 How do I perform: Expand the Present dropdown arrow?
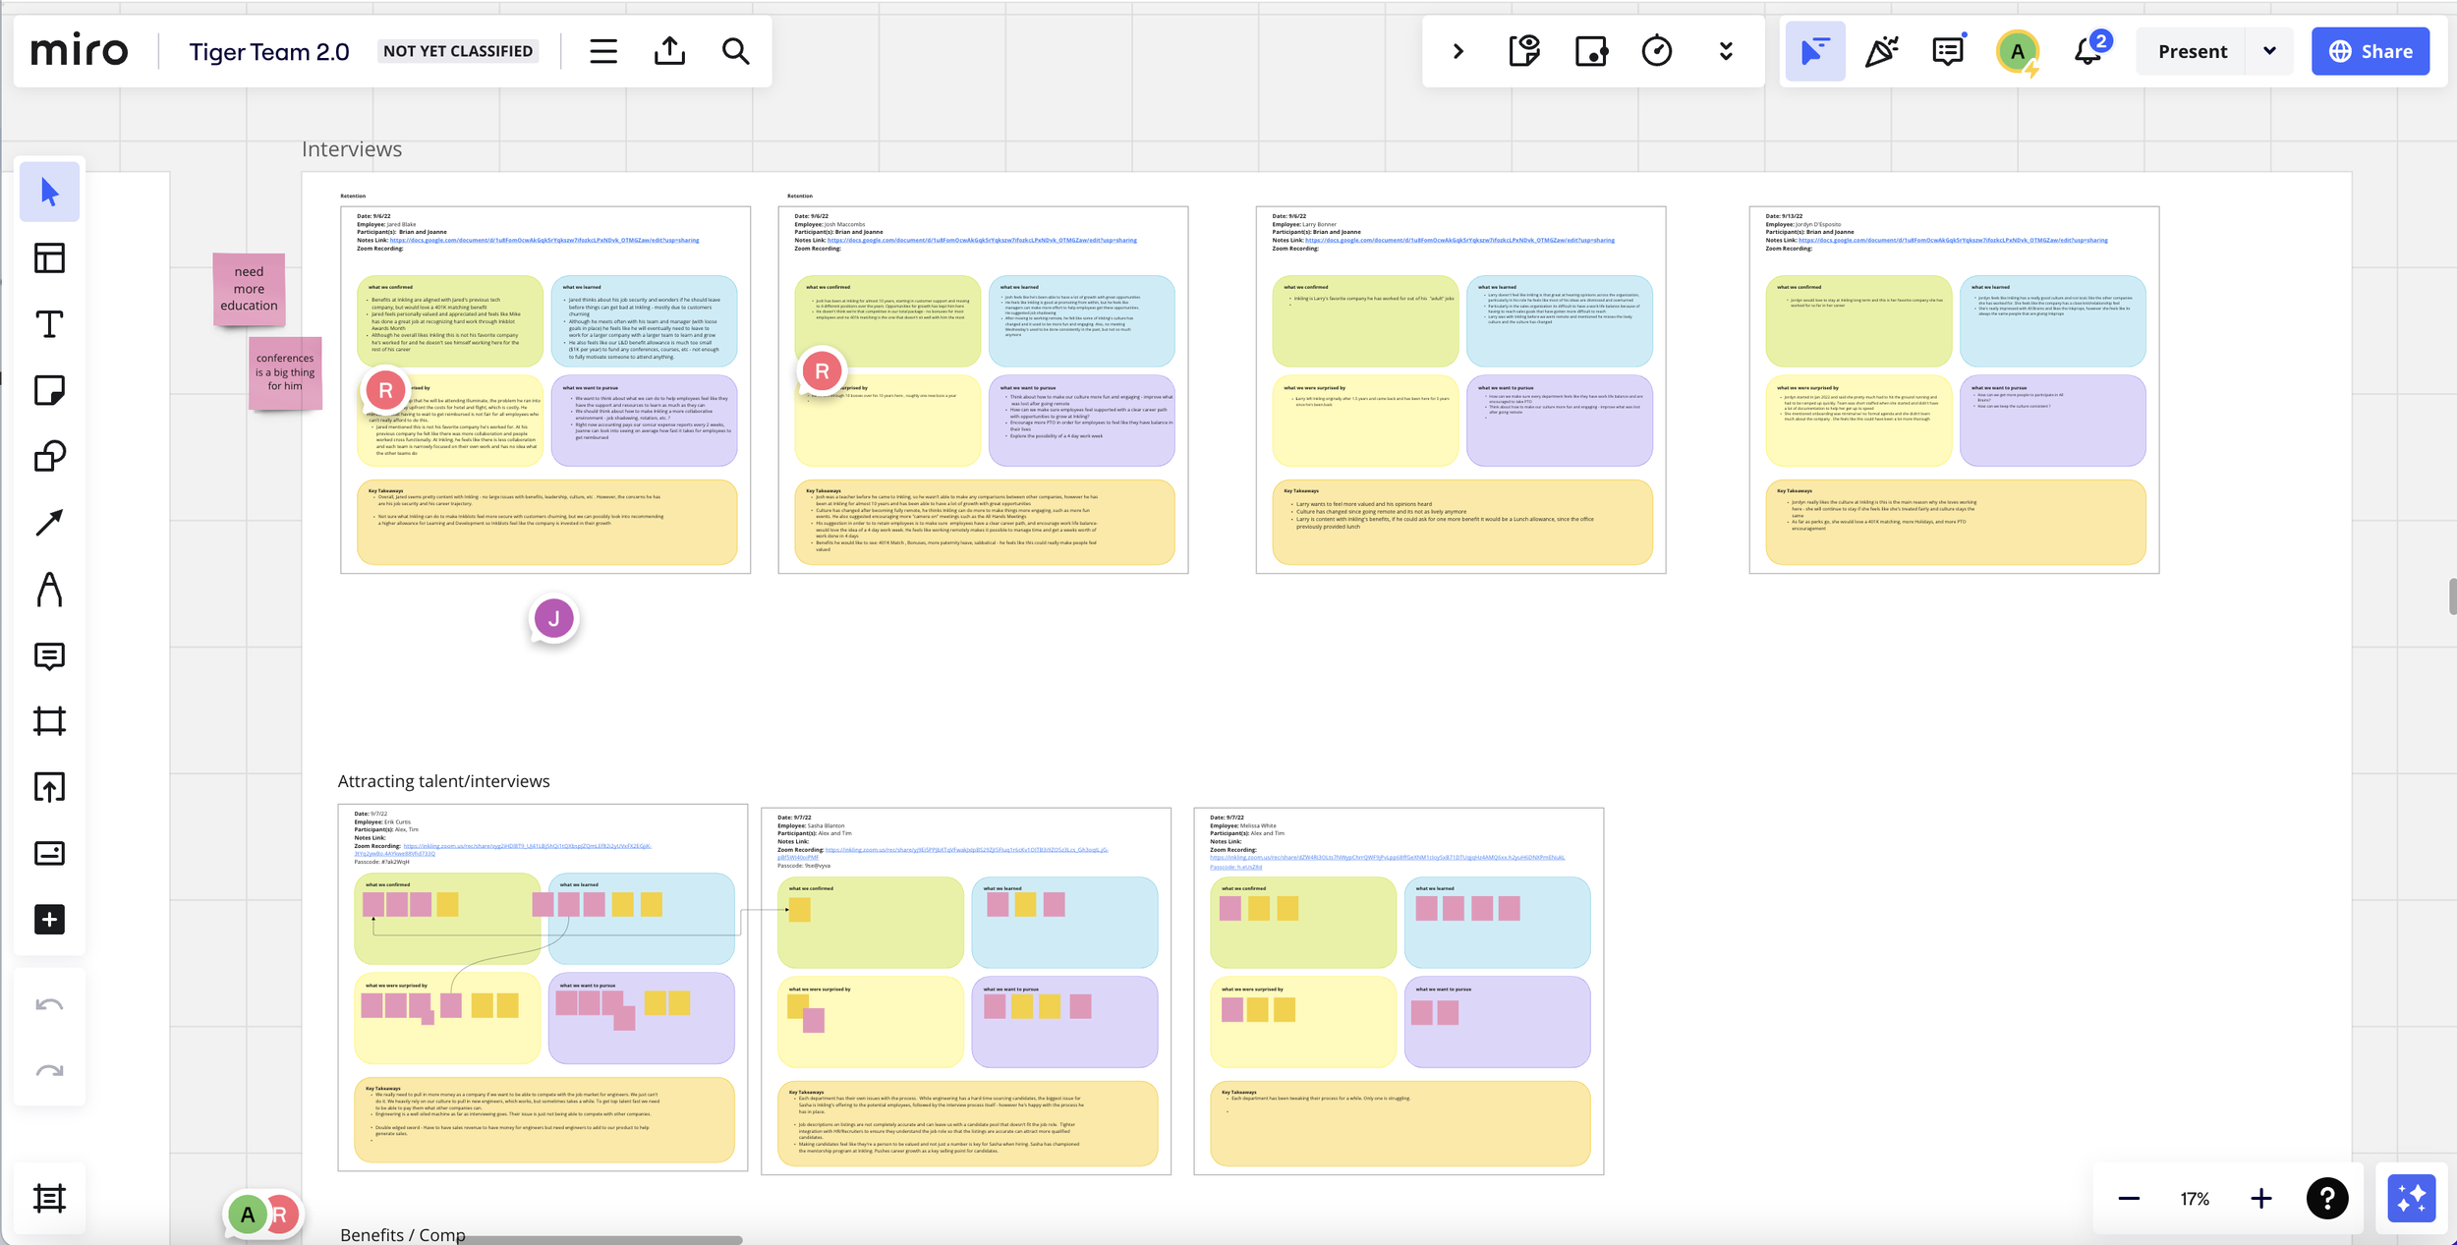point(2269,51)
